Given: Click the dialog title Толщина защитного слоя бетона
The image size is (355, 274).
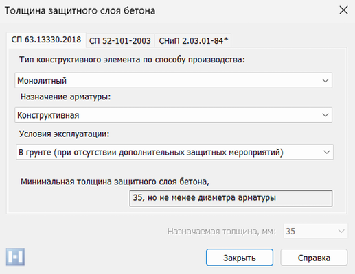Looking at the screenshot, I should coord(80,11).
